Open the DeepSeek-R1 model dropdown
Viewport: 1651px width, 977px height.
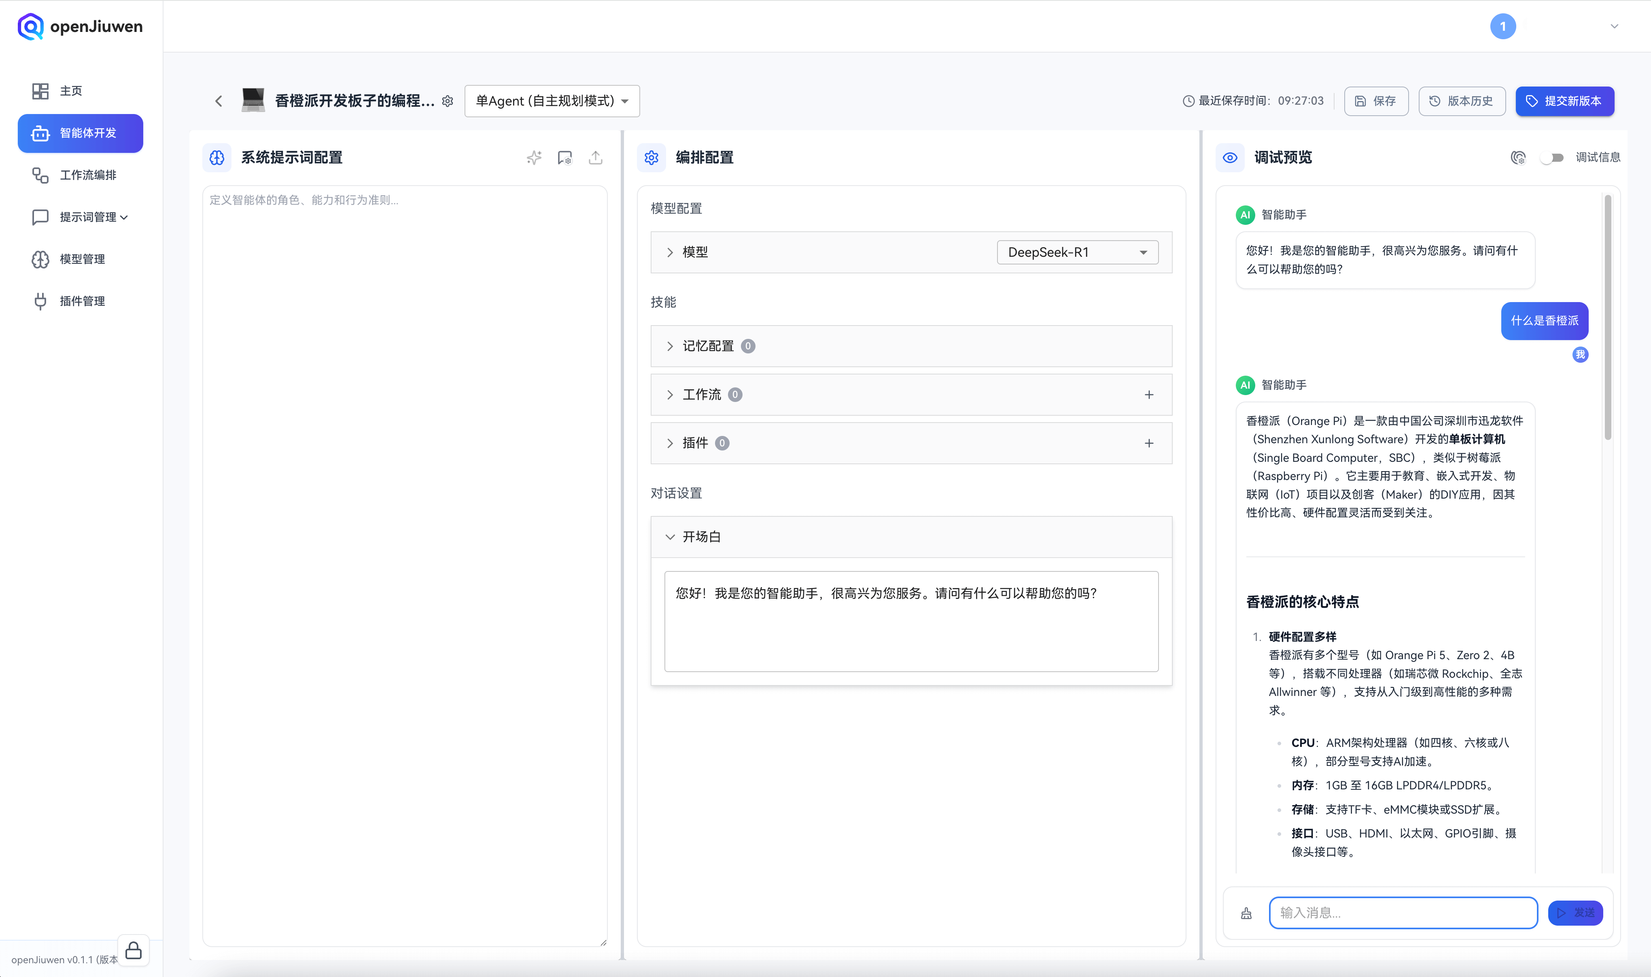(x=1077, y=252)
